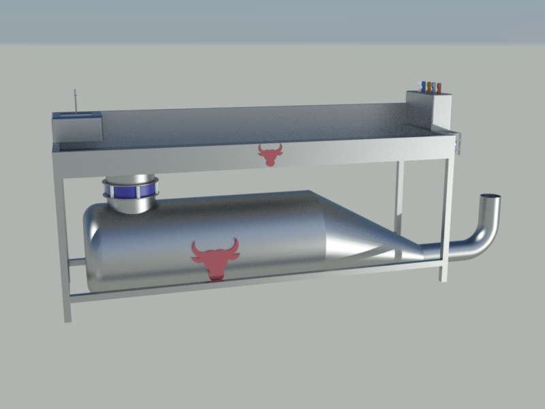
Task: Select the pale grey-blue bottle on the box
Action: coord(434,88)
